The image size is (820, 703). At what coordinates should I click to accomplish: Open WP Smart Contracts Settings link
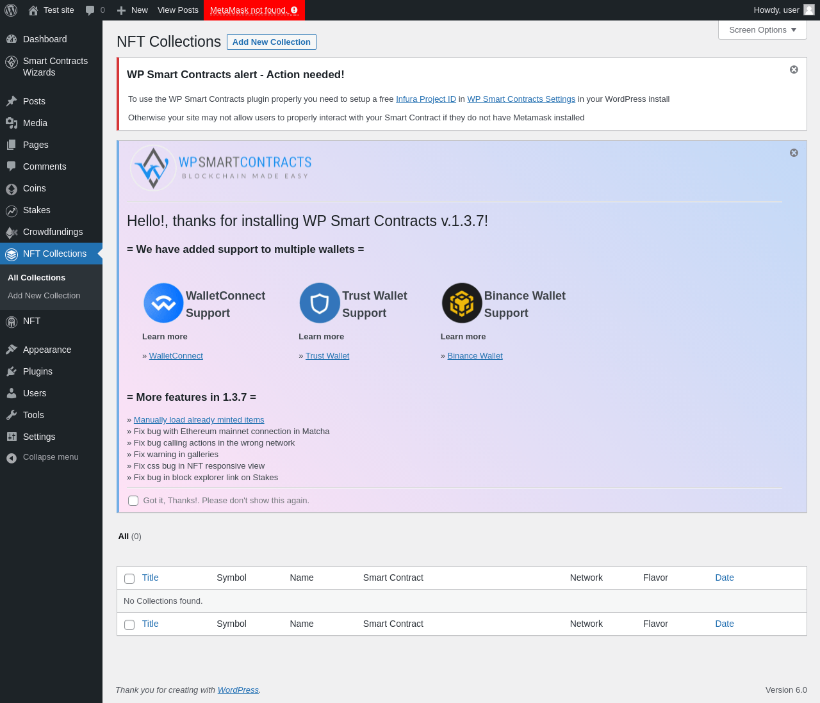click(x=521, y=99)
